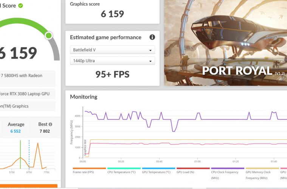Click the orange button at bottom left

(x=29, y=186)
